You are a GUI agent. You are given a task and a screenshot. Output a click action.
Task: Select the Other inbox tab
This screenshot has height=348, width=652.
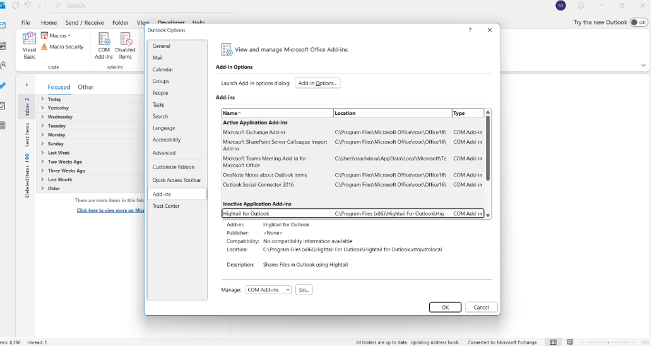[x=86, y=87]
